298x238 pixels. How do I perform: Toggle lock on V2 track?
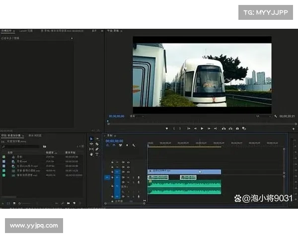112,167
